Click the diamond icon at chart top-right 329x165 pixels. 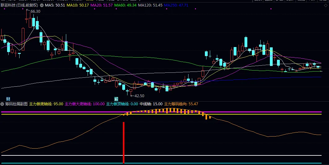[326, 6]
